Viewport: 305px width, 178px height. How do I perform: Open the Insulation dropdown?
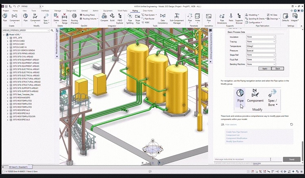[x=261, y=37]
